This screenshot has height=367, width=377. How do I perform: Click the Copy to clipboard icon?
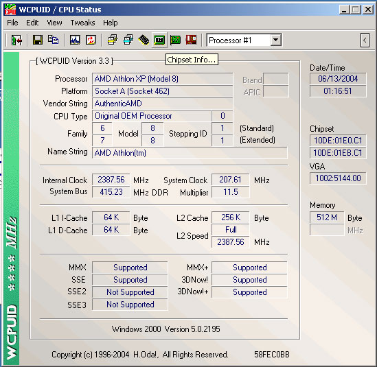(53, 40)
